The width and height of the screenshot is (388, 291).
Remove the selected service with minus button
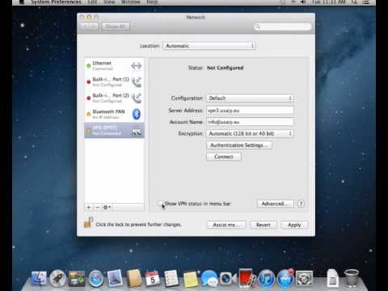click(x=97, y=207)
